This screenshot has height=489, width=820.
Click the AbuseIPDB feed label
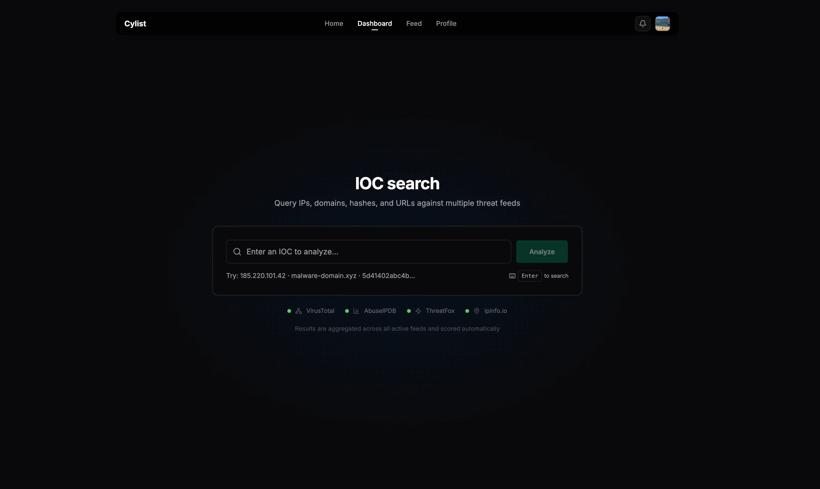[x=380, y=311]
